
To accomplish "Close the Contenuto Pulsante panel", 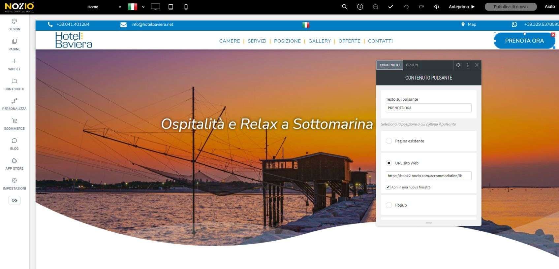I will [x=477, y=65].
